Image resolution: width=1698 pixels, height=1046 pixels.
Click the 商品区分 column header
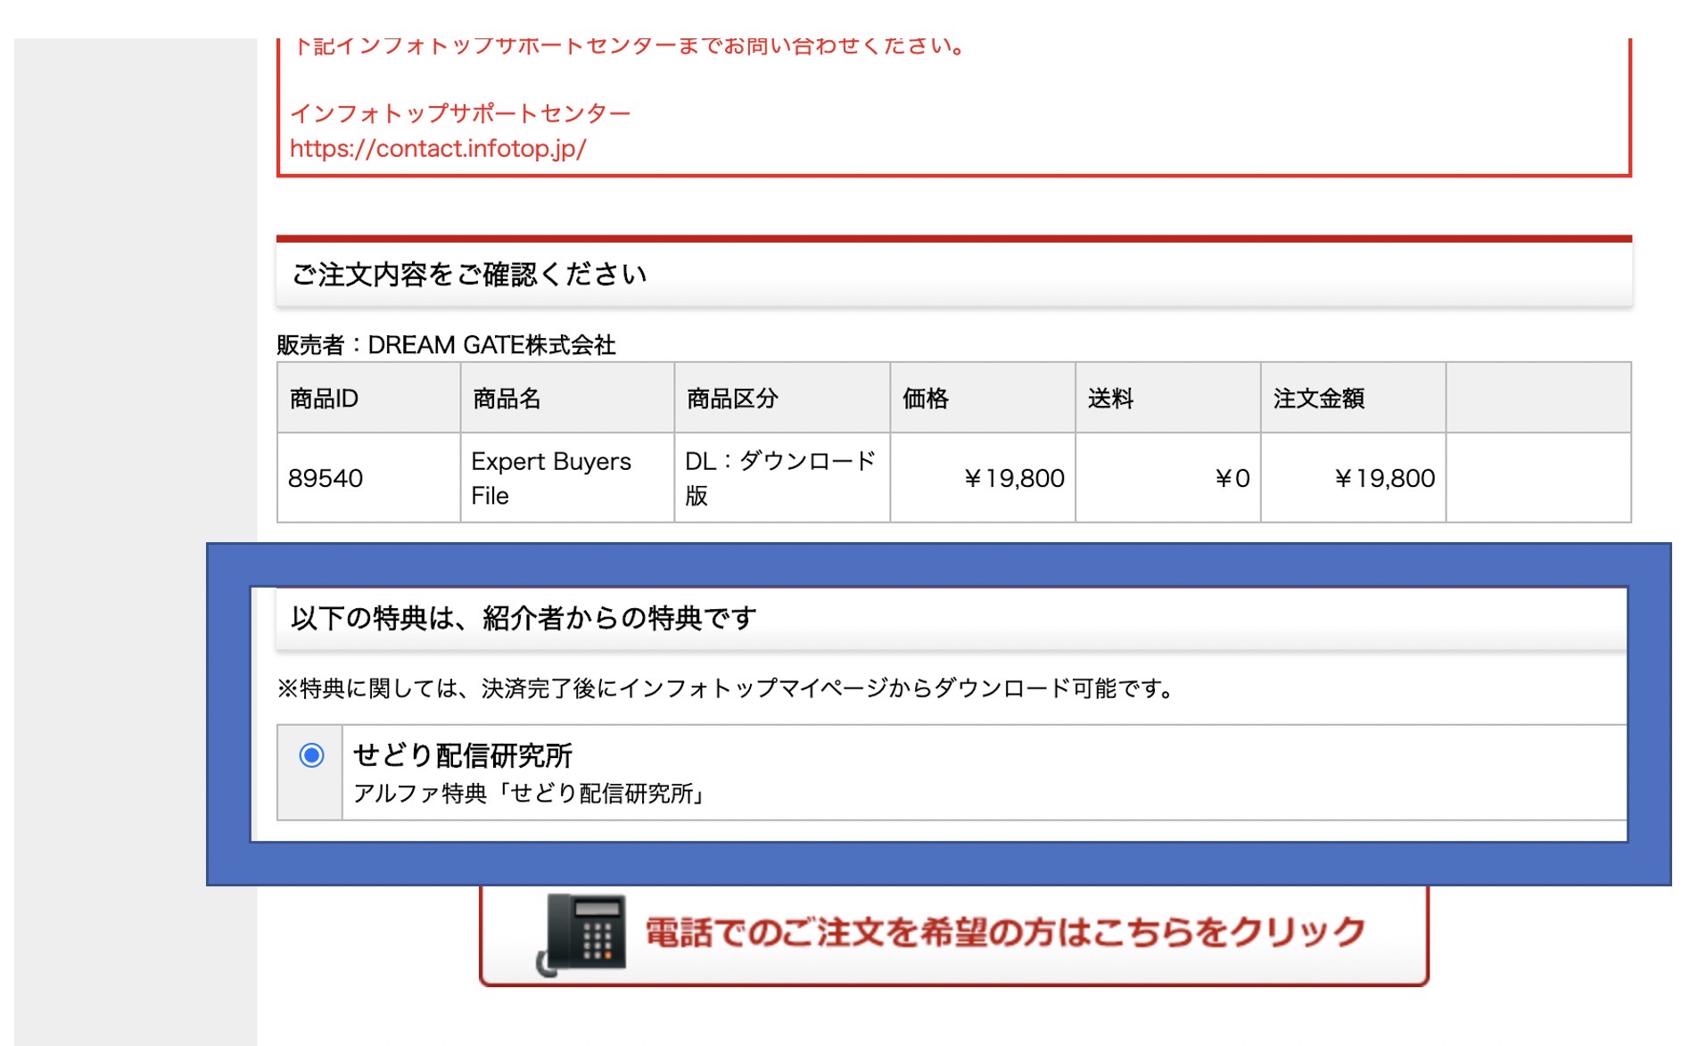(732, 399)
